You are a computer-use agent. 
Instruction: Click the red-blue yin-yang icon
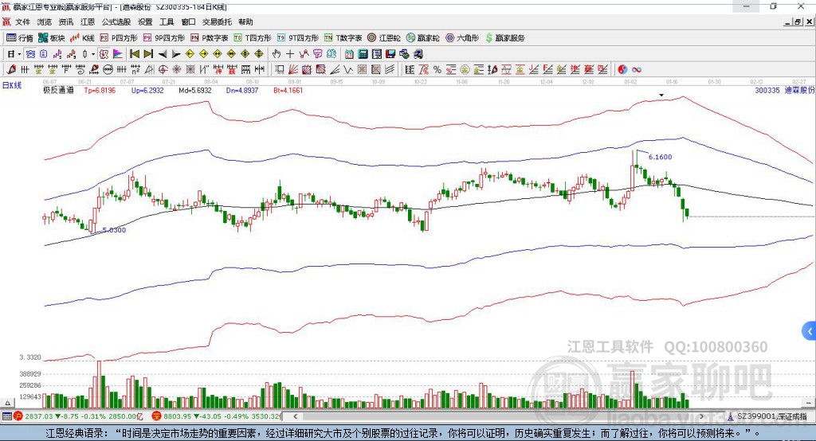pos(622,69)
